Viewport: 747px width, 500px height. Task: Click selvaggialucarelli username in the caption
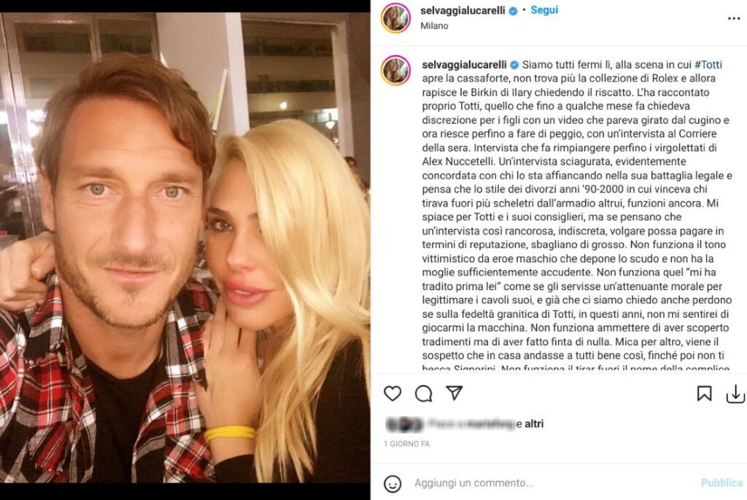465,65
